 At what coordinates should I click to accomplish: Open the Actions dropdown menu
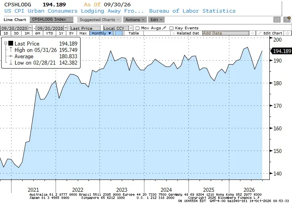point(135,19)
